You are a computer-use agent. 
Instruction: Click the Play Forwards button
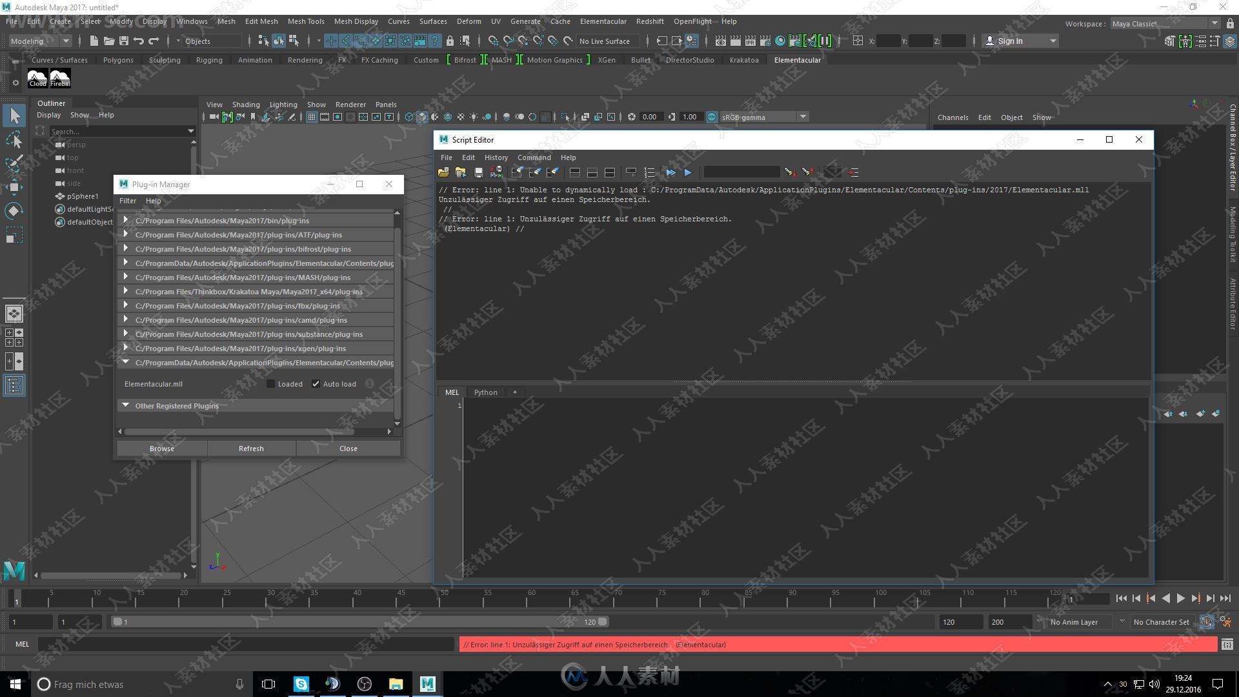click(1180, 599)
